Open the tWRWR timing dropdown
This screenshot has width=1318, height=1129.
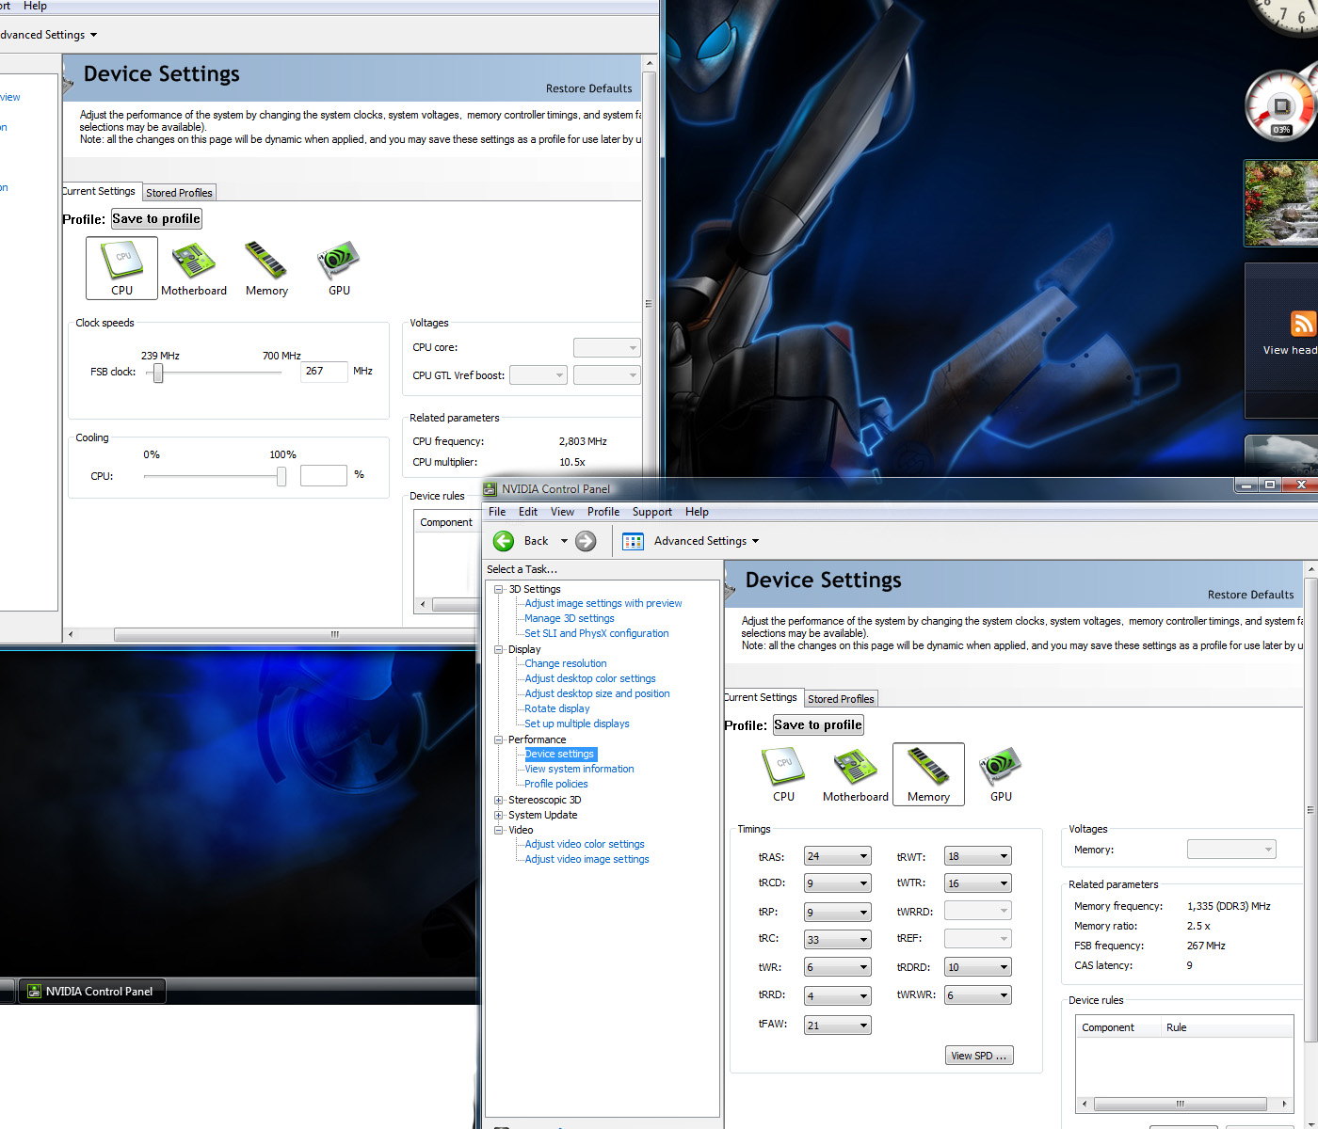coord(977,995)
